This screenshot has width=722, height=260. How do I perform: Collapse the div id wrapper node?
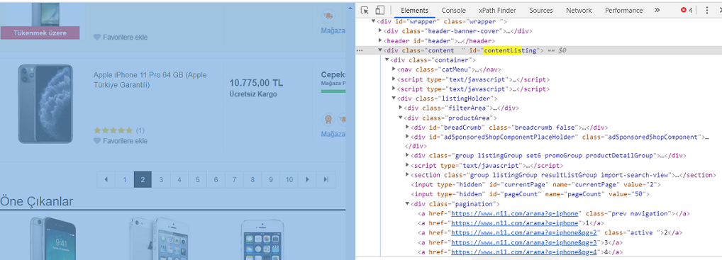tap(374, 22)
